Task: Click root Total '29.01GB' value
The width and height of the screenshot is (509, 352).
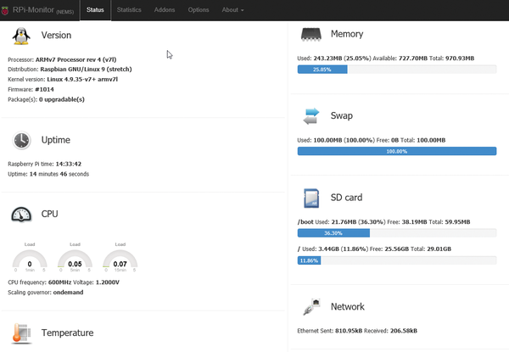Action: pyautogui.click(x=439, y=249)
